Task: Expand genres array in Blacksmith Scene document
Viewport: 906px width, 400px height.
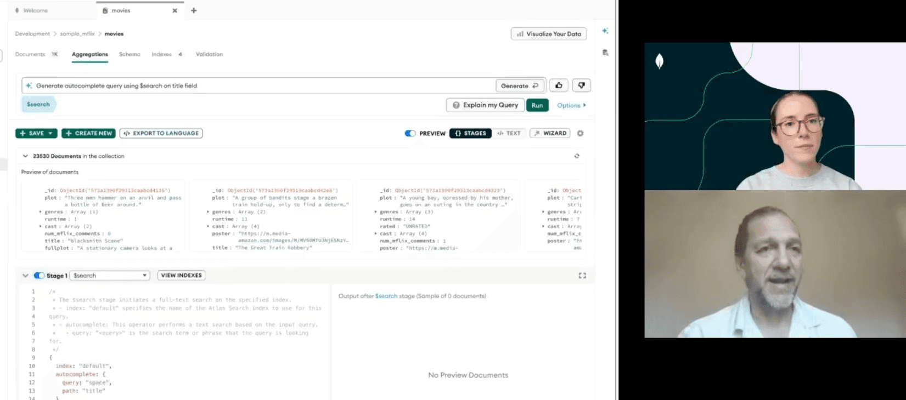Action: tap(40, 212)
